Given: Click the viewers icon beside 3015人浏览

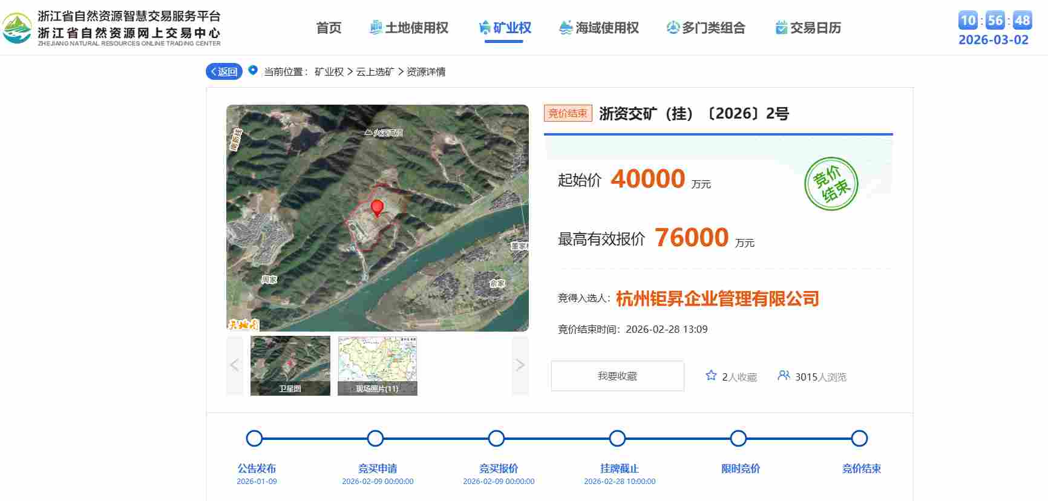Looking at the screenshot, I should [x=784, y=376].
